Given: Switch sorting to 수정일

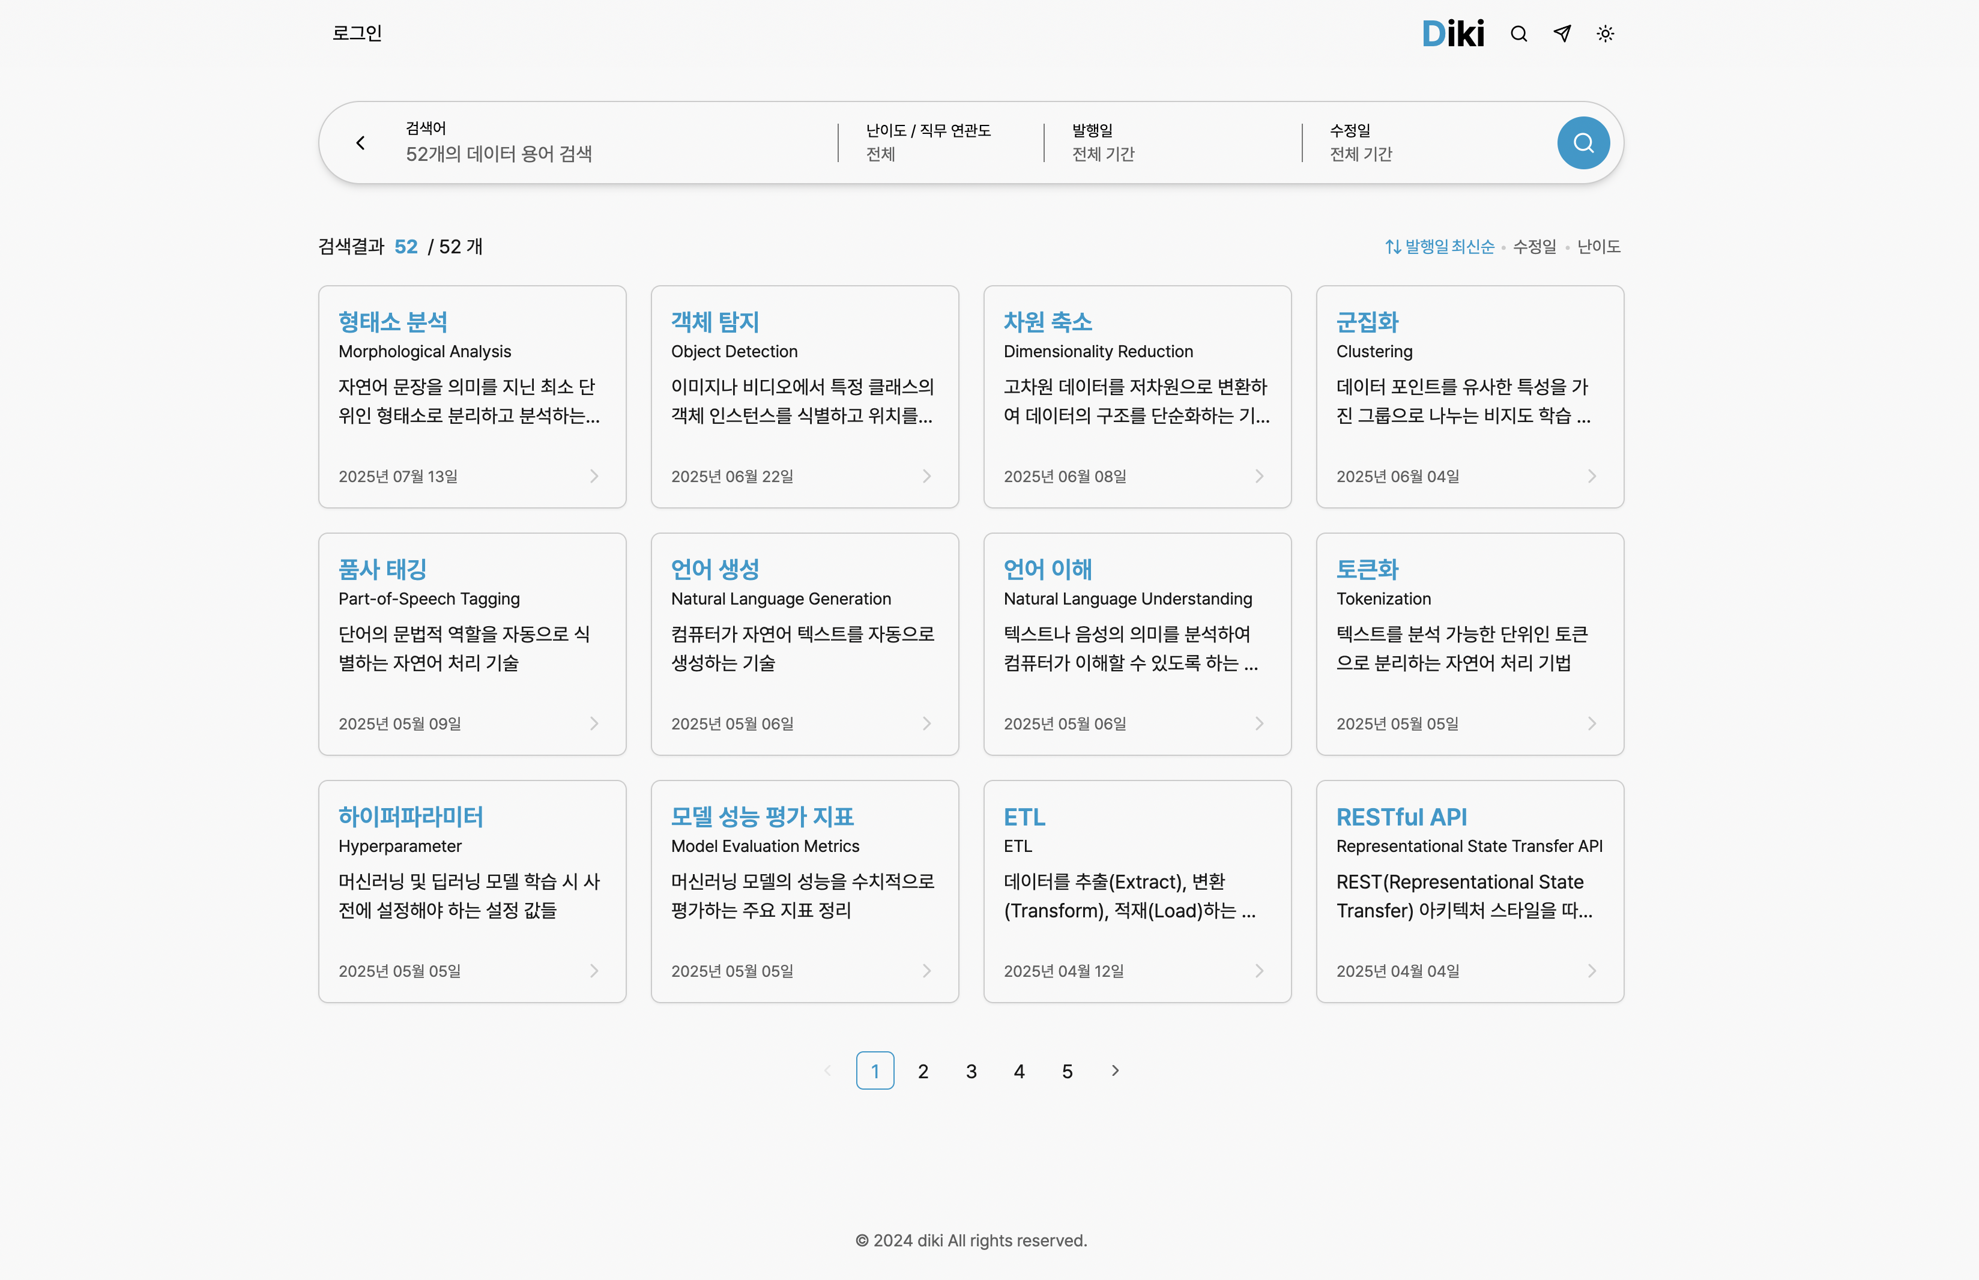Looking at the screenshot, I should [1533, 246].
